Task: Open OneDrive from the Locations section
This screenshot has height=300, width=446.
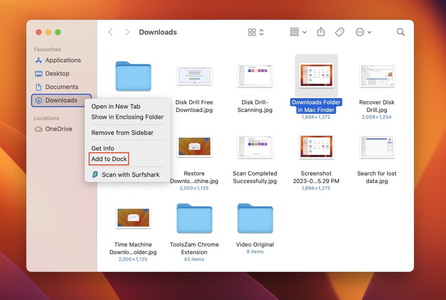Action: pyautogui.click(x=58, y=129)
